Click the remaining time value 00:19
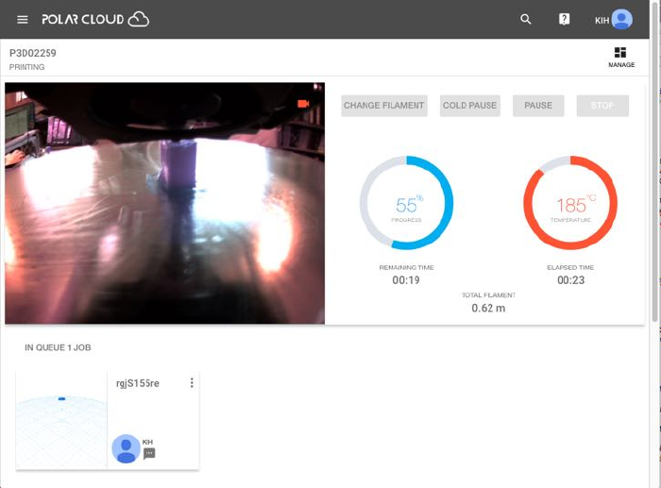The width and height of the screenshot is (661, 488). click(x=406, y=280)
